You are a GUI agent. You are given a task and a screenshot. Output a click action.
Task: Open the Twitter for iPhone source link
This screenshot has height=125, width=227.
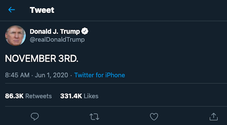click(x=100, y=75)
